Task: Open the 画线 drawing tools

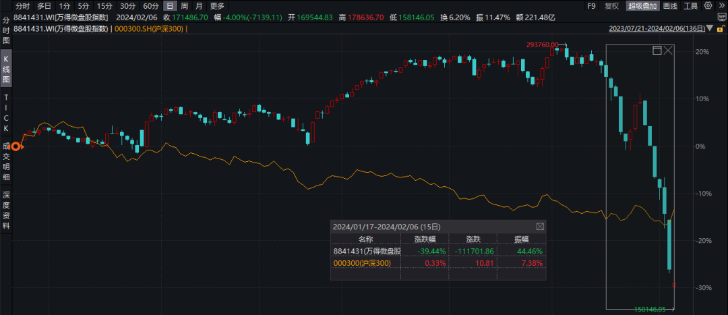Action: [x=670, y=6]
